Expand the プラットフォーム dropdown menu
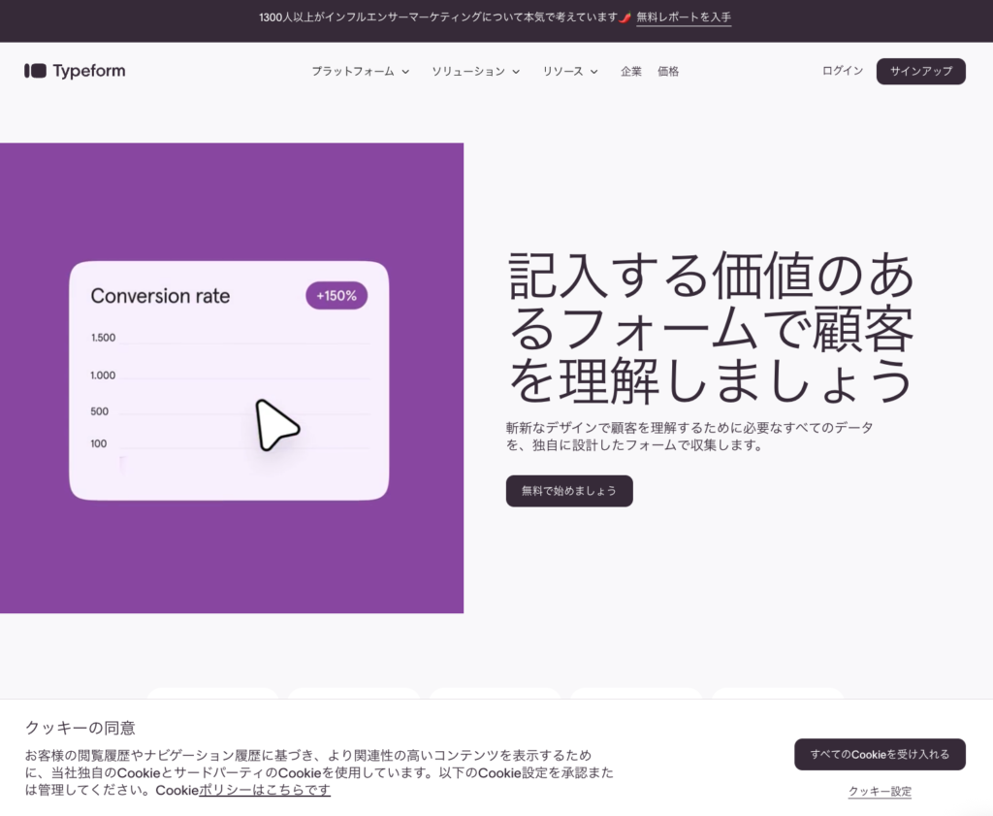 pos(360,72)
